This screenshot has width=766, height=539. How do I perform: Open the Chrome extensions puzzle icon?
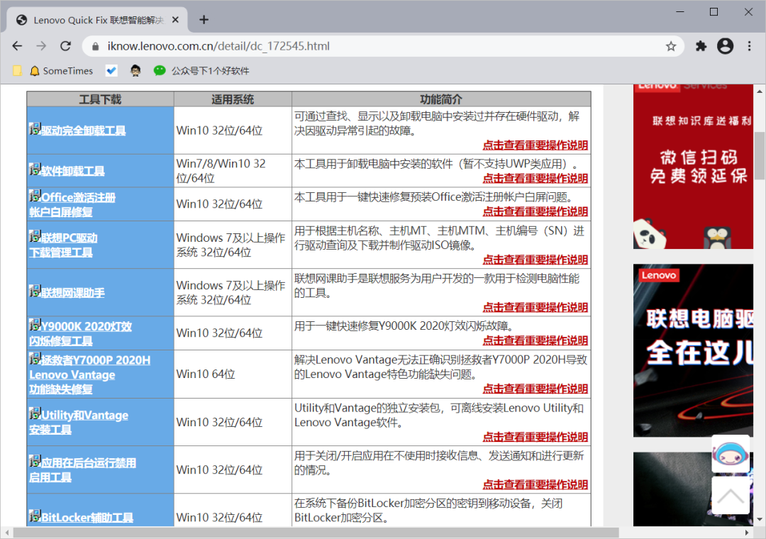[x=701, y=46]
